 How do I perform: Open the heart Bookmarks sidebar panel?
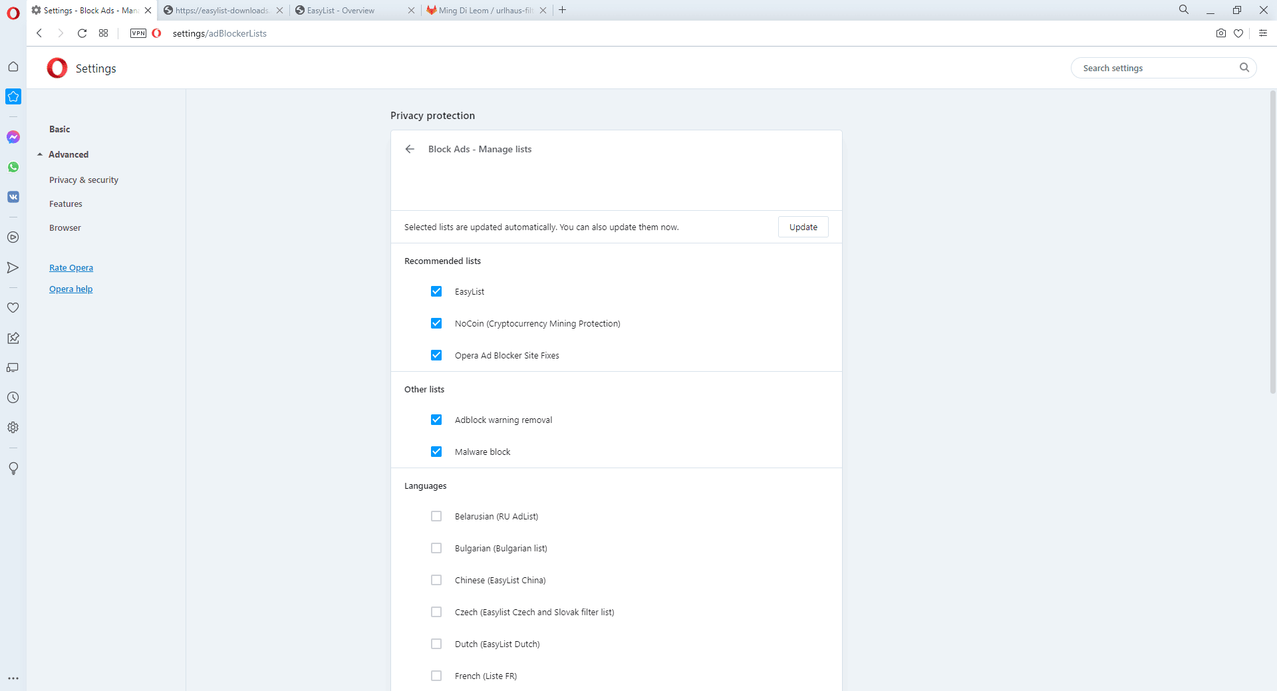[13, 308]
